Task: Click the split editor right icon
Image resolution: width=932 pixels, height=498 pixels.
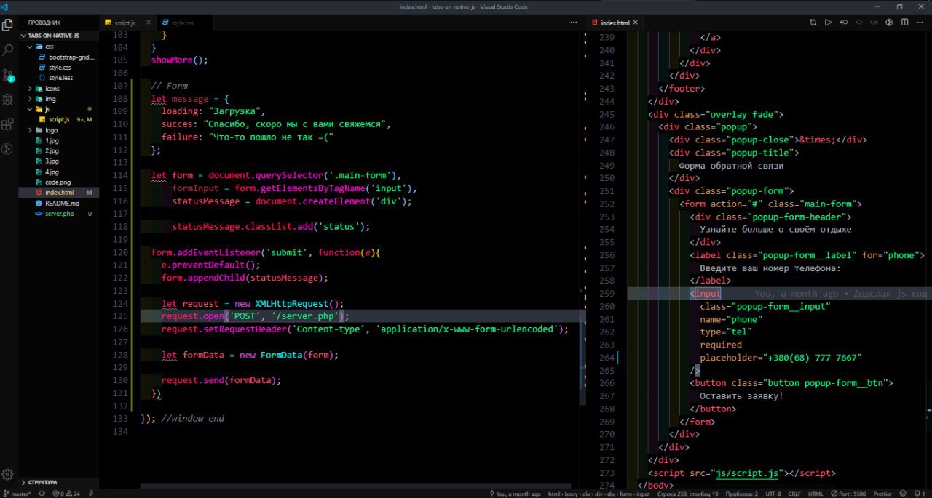Action: click(904, 23)
